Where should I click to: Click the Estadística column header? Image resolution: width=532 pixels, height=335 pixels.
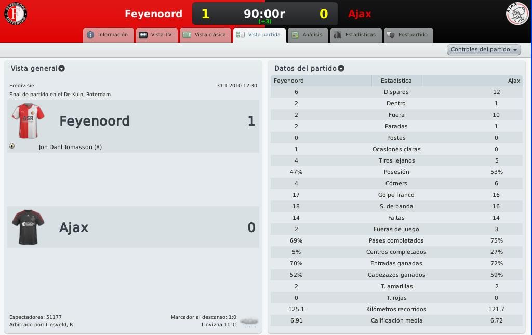click(396, 81)
